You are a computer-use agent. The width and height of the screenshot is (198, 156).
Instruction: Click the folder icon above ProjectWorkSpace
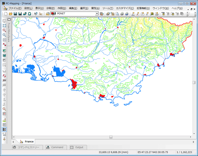9,19
